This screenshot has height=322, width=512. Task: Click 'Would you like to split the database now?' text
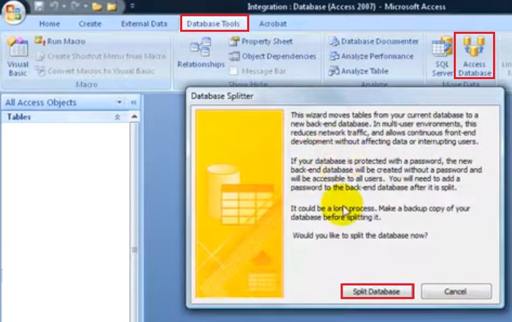click(360, 235)
